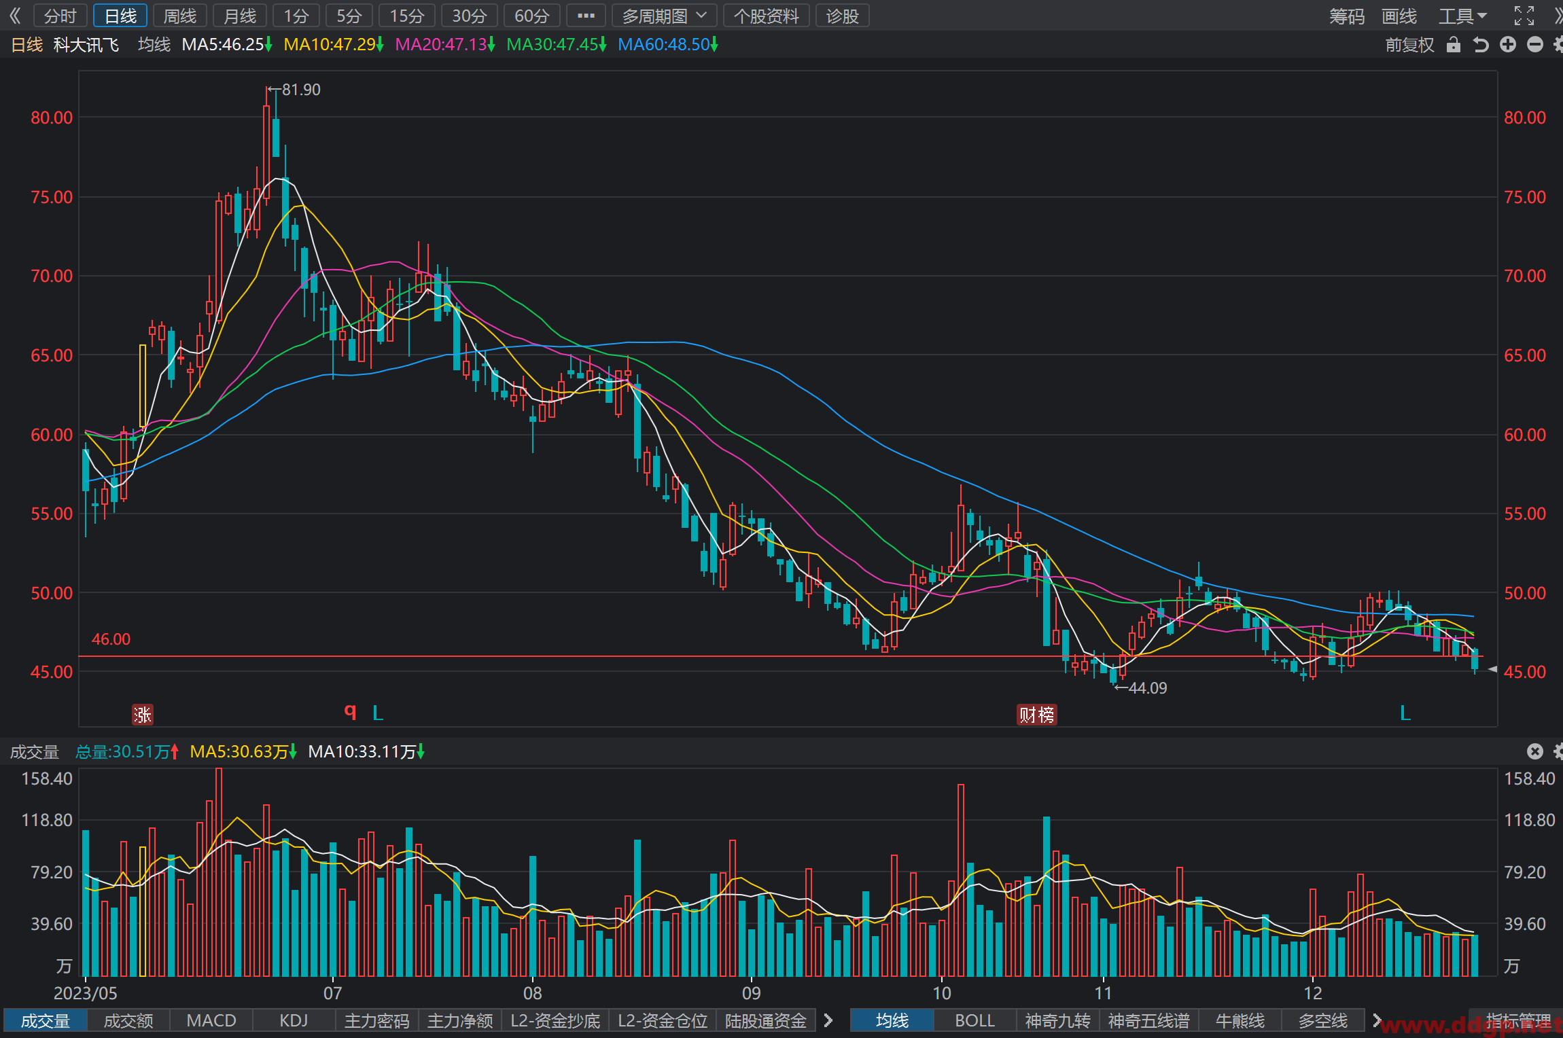Switch to 60分 chart period
The image size is (1563, 1038).
[x=532, y=16]
